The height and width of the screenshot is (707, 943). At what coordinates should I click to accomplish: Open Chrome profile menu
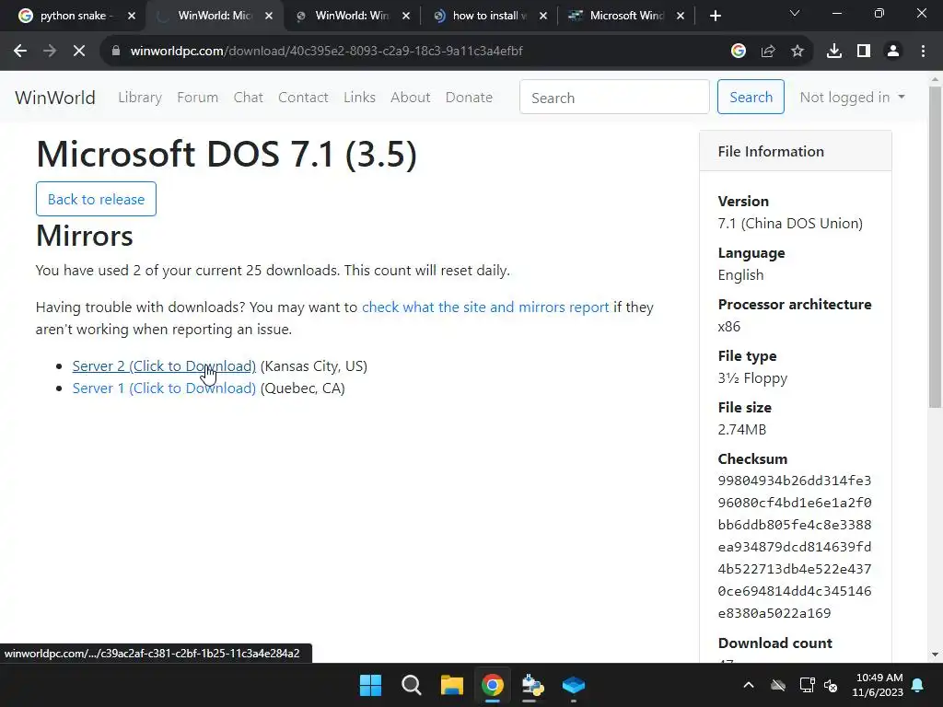pyautogui.click(x=893, y=52)
